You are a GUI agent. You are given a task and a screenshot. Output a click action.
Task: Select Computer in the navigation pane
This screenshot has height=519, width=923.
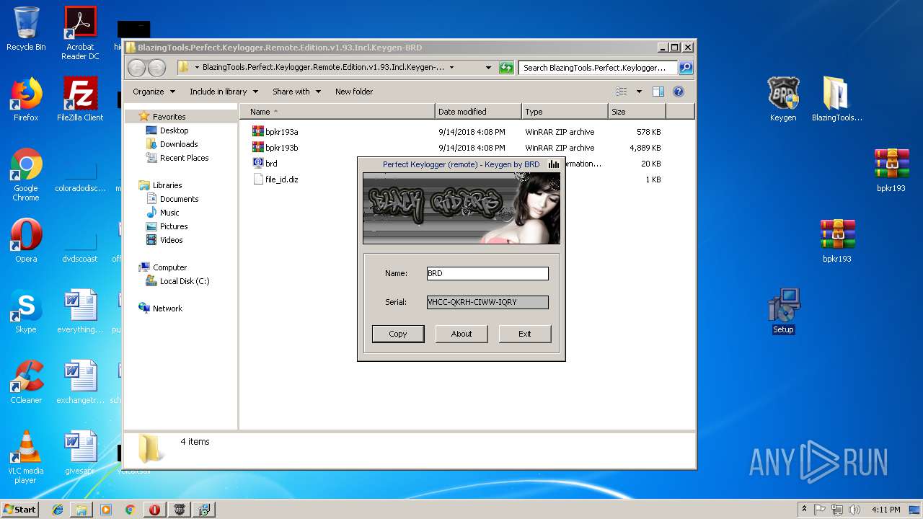pyautogui.click(x=169, y=267)
